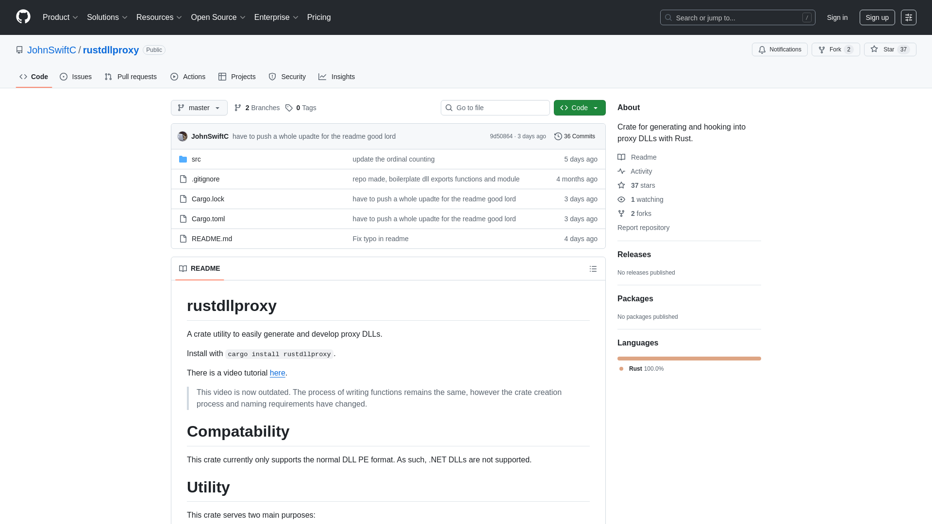This screenshot has height=524, width=932.
Task: Click the .gitignore file icon
Action: point(183,179)
